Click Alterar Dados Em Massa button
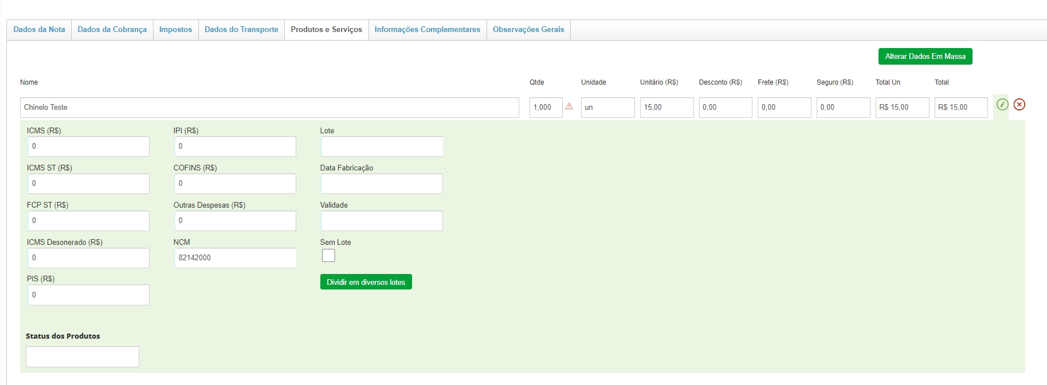1047x385 pixels. 924,56
